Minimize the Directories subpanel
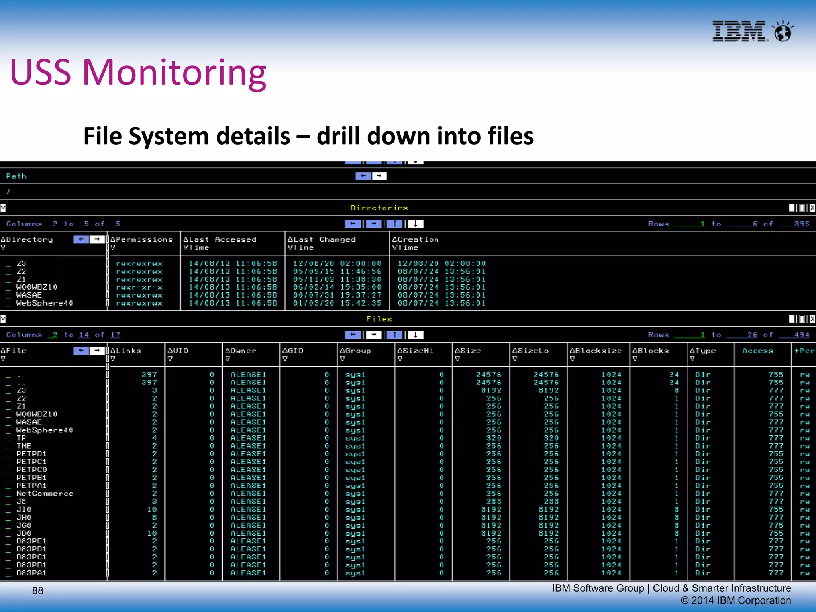The height and width of the screenshot is (612, 816). tap(792, 208)
